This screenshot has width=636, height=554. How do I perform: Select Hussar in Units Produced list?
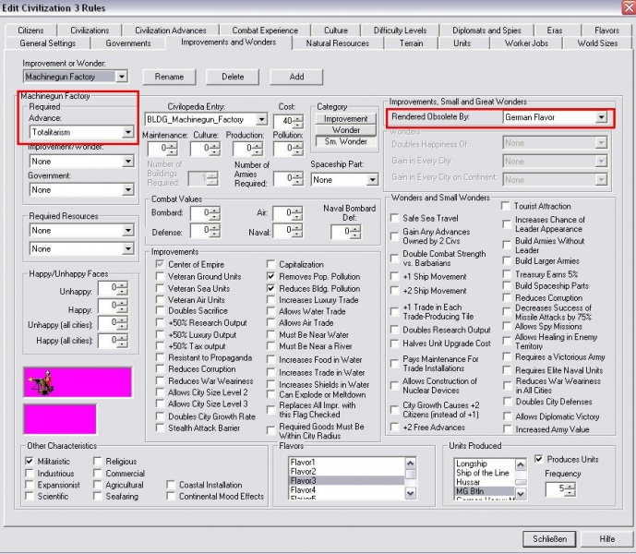click(x=471, y=482)
